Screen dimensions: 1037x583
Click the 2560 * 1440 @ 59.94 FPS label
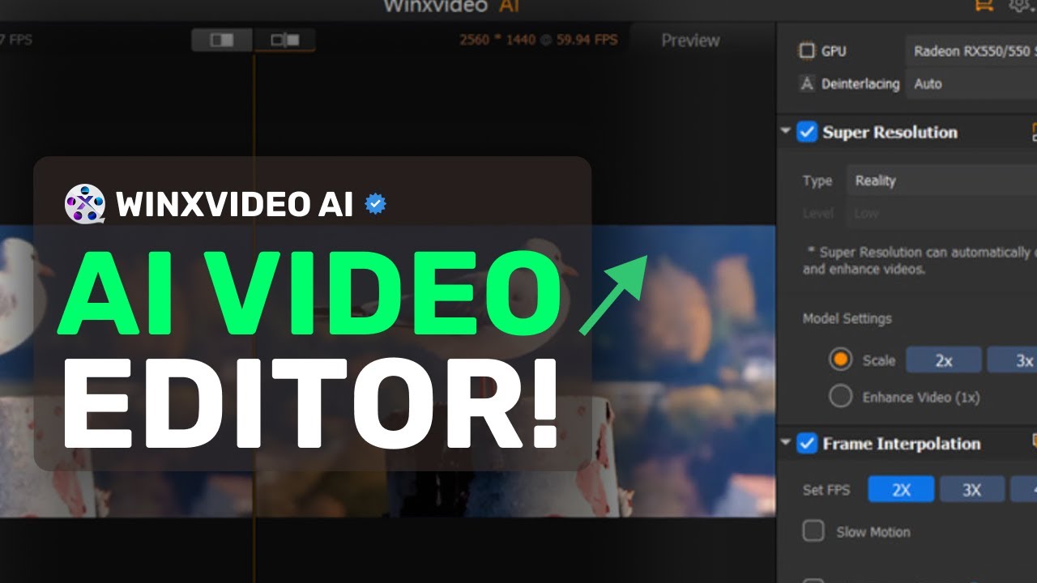pos(538,40)
